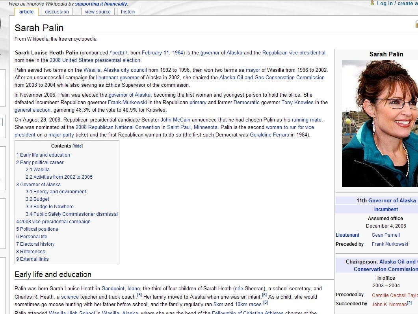Image resolution: width=418 pixels, height=314 pixels.
Task: Jump to 8 References
Action: pos(31,252)
